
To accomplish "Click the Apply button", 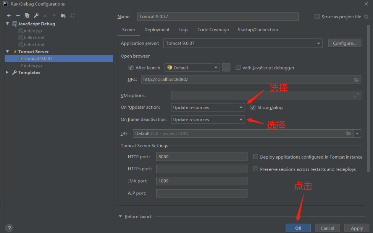I will point(357,228).
